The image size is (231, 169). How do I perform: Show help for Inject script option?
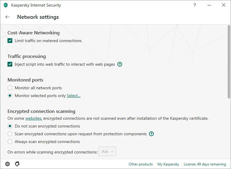coord(120,64)
